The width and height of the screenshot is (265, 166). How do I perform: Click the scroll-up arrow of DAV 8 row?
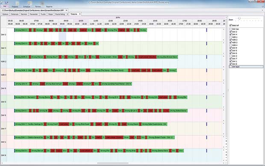(224, 150)
